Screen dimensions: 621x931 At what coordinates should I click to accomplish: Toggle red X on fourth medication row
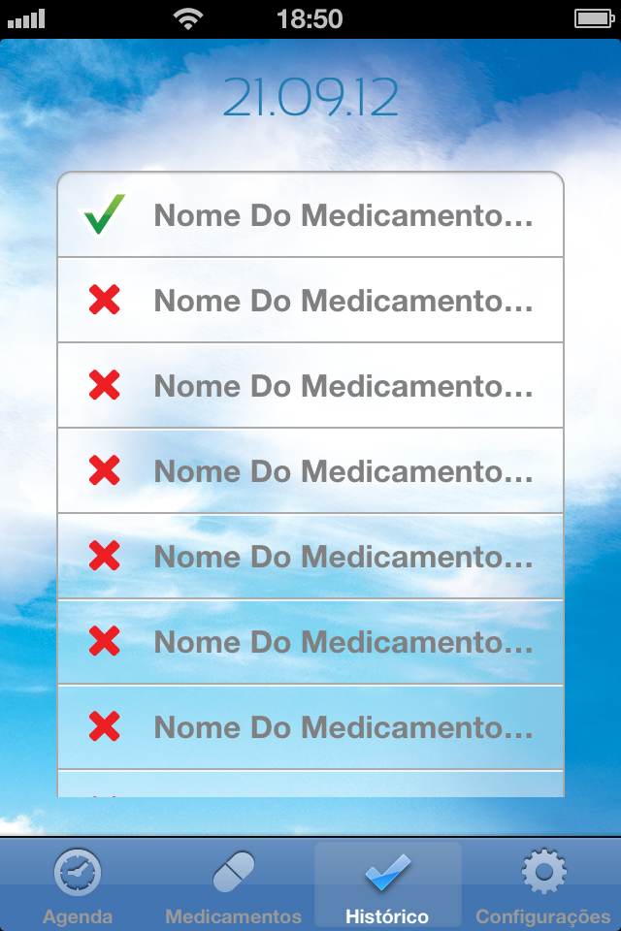(104, 470)
